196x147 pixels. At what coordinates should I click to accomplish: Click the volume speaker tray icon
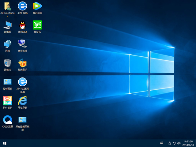tap(179, 143)
